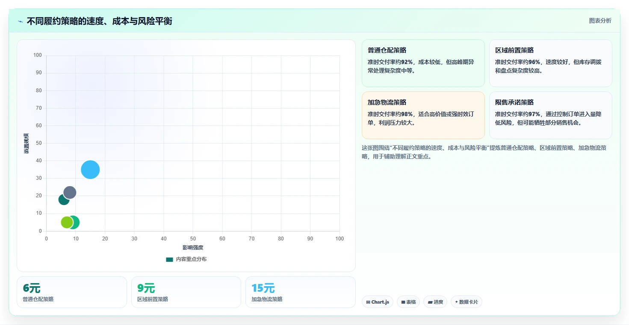Click the 表格 tag chip
This screenshot has height=325, width=629.
tap(408, 302)
